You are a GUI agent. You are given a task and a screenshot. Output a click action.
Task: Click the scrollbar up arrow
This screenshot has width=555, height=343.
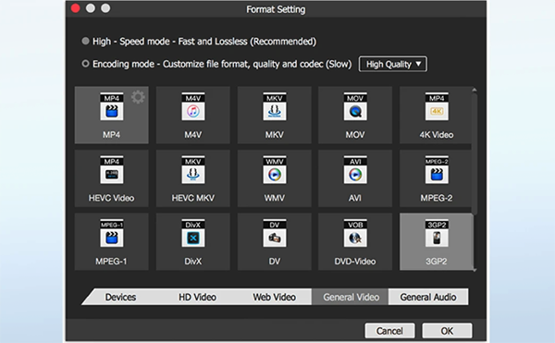475,91
